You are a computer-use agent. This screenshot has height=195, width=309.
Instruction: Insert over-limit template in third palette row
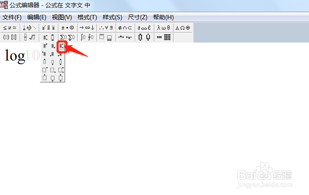tap(44, 62)
